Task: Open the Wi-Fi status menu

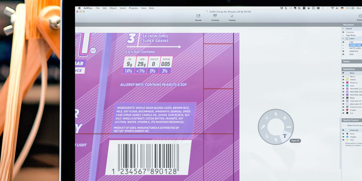Action: coord(332,8)
